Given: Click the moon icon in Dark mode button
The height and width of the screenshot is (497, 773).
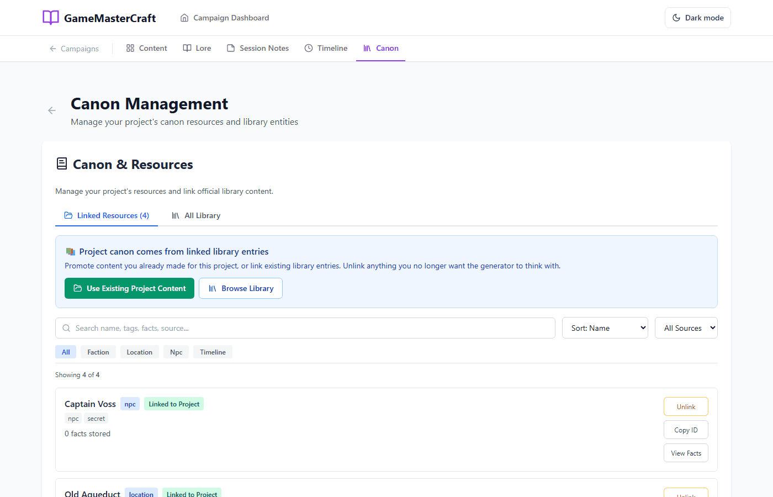Looking at the screenshot, I should click(676, 18).
